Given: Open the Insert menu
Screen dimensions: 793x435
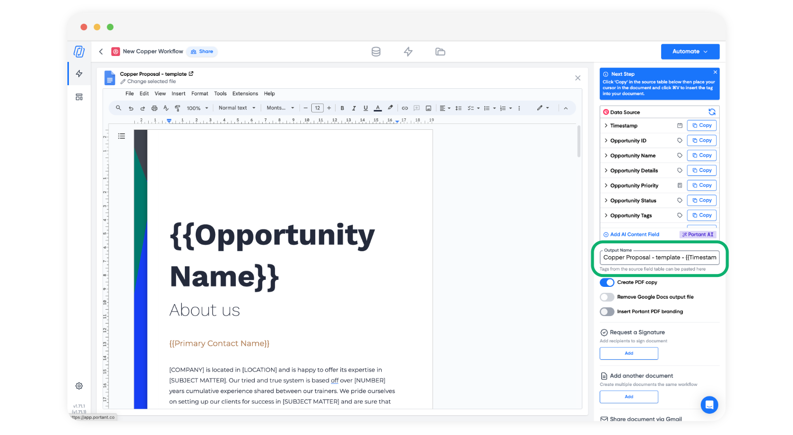Looking at the screenshot, I should point(178,94).
